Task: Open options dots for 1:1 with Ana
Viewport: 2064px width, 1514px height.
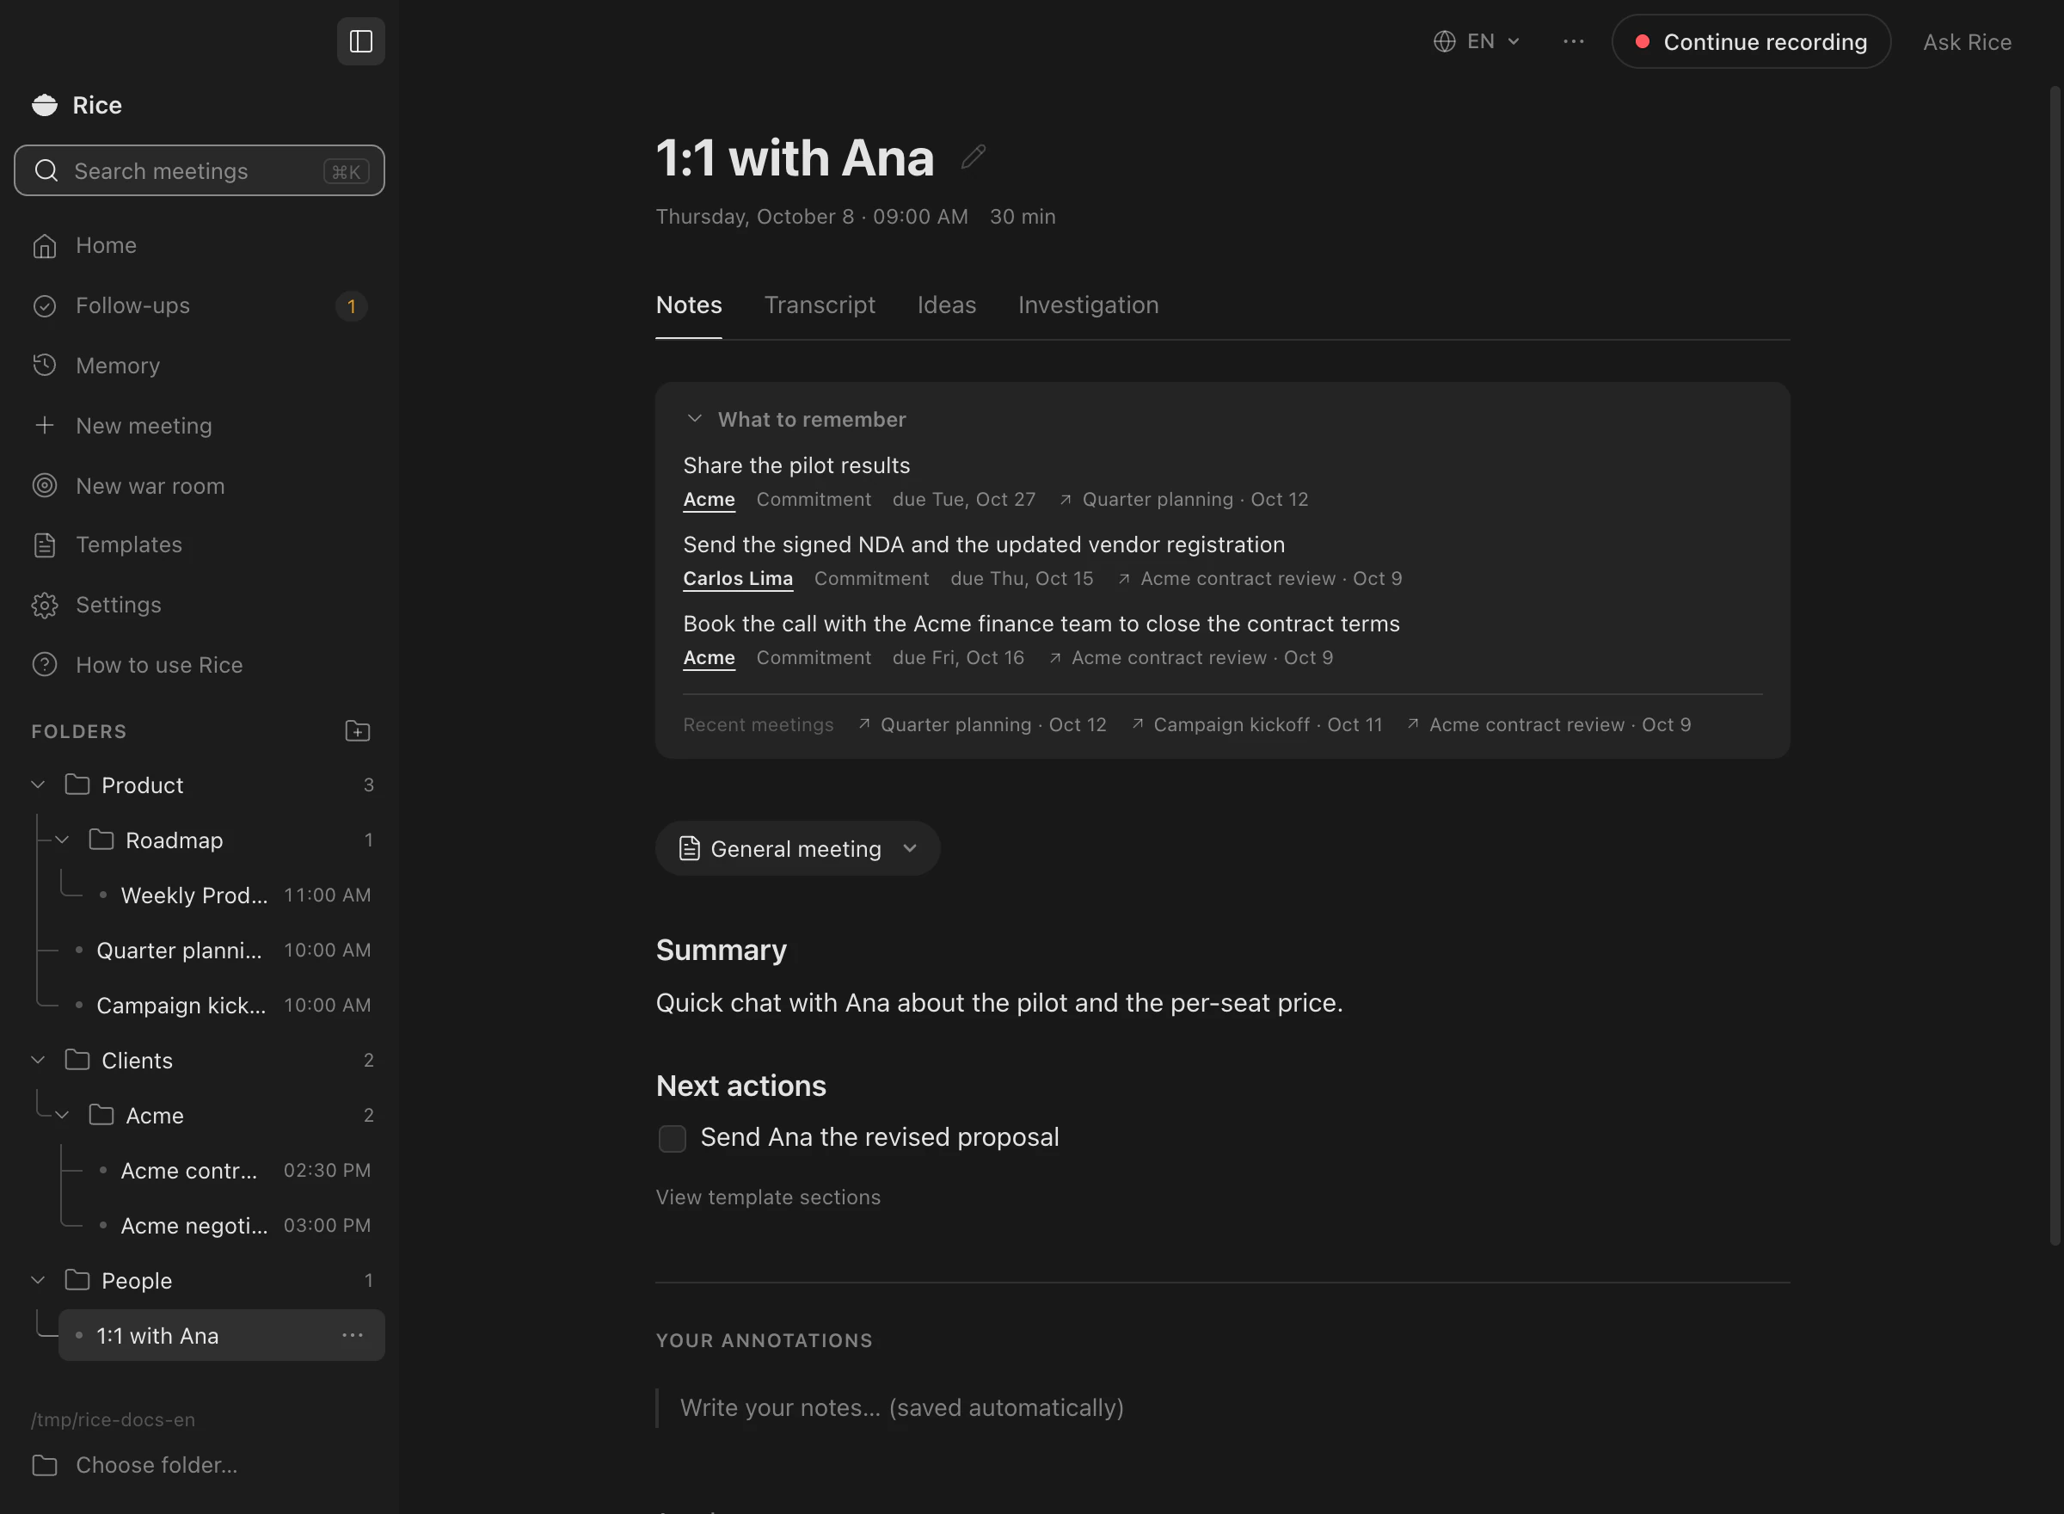Action: [353, 1335]
